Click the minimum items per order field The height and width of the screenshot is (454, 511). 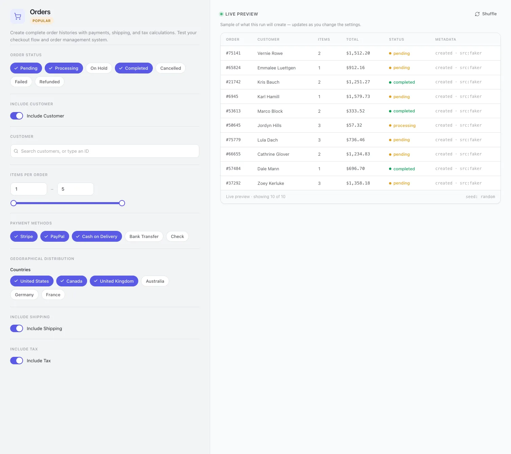click(x=29, y=189)
